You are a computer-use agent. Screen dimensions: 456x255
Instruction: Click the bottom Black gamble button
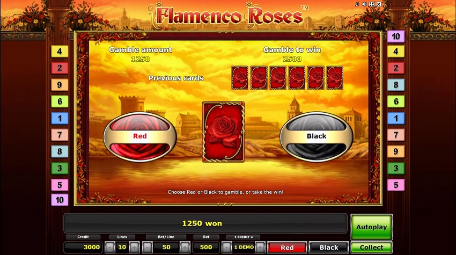click(329, 247)
